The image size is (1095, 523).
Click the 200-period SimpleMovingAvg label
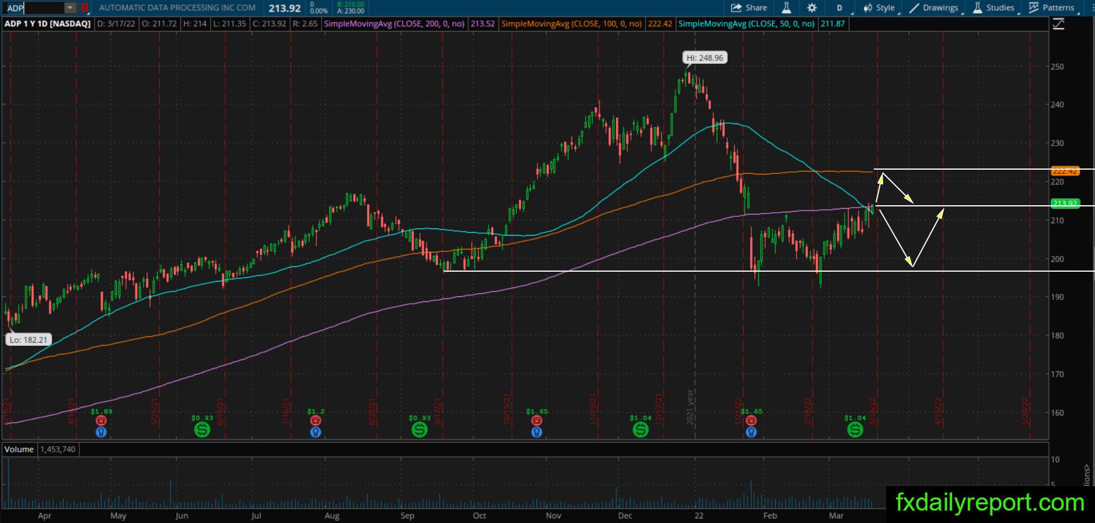395,24
